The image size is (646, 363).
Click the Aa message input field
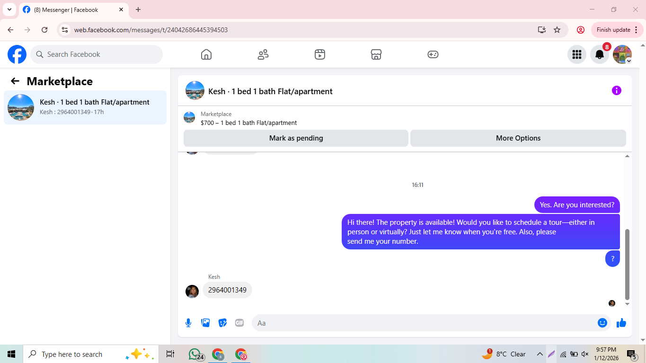click(424, 323)
